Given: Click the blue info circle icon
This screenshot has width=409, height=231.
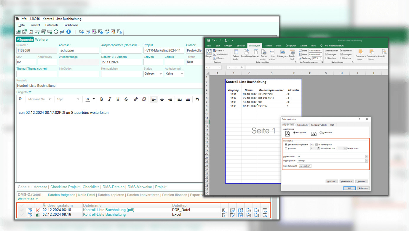Looking at the screenshot, I should [x=68, y=32].
